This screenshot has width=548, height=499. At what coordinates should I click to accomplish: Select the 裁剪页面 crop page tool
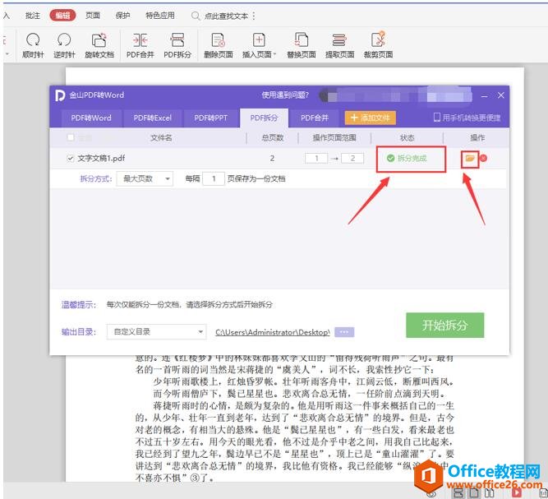tap(378, 45)
